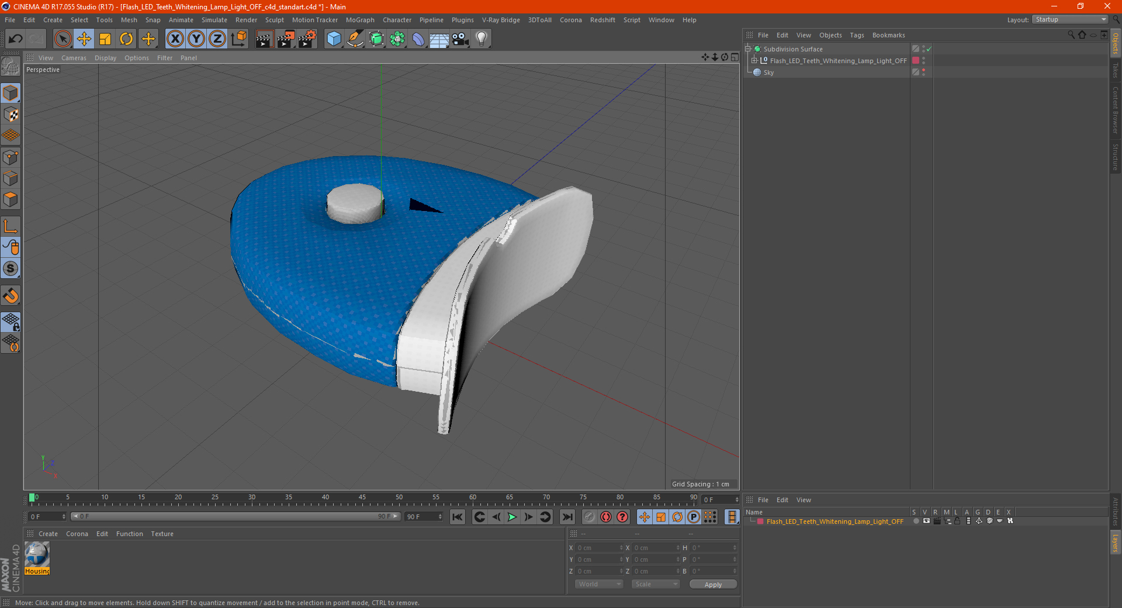Click the red layer swatch of Flash_LED object
Image resolution: width=1122 pixels, height=608 pixels.
916,61
